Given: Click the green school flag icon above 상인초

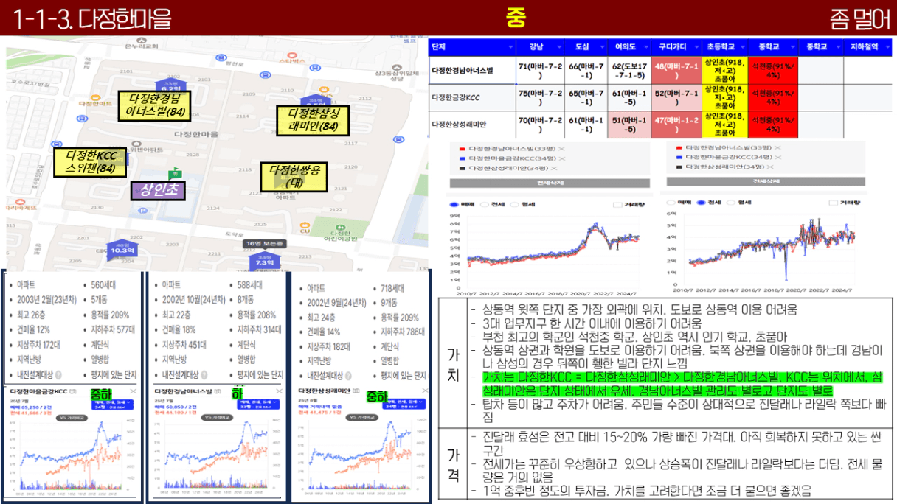Looking at the screenshot, I should click(x=176, y=174).
